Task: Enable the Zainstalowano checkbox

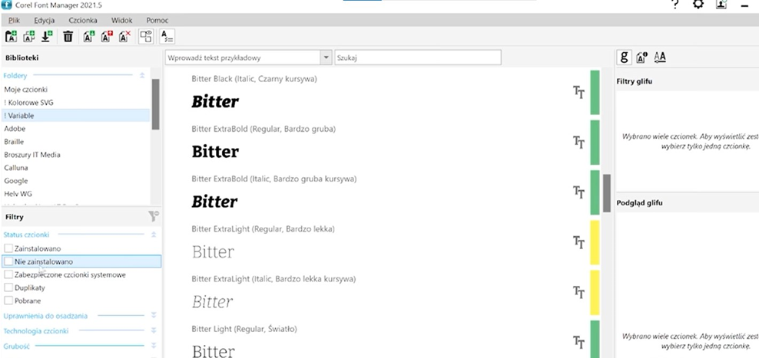Action: [x=8, y=248]
